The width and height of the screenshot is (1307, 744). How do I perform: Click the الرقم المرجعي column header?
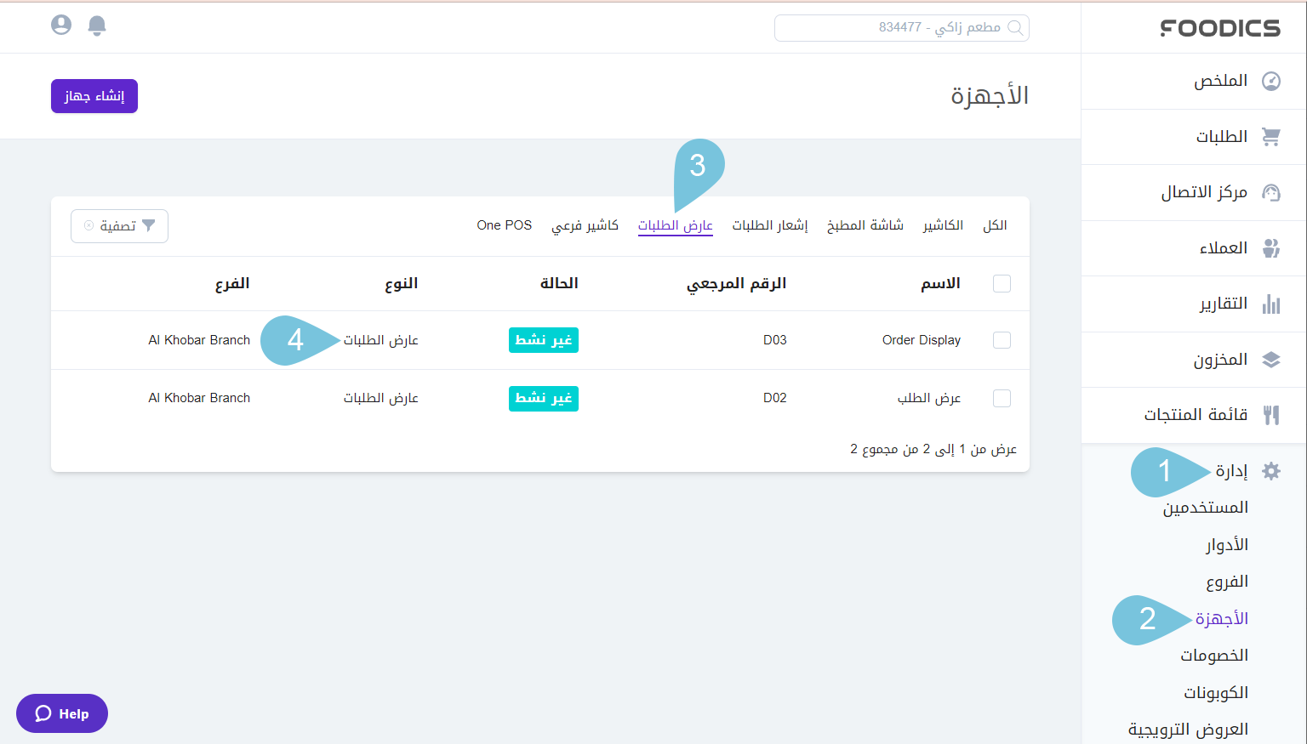click(736, 283)
